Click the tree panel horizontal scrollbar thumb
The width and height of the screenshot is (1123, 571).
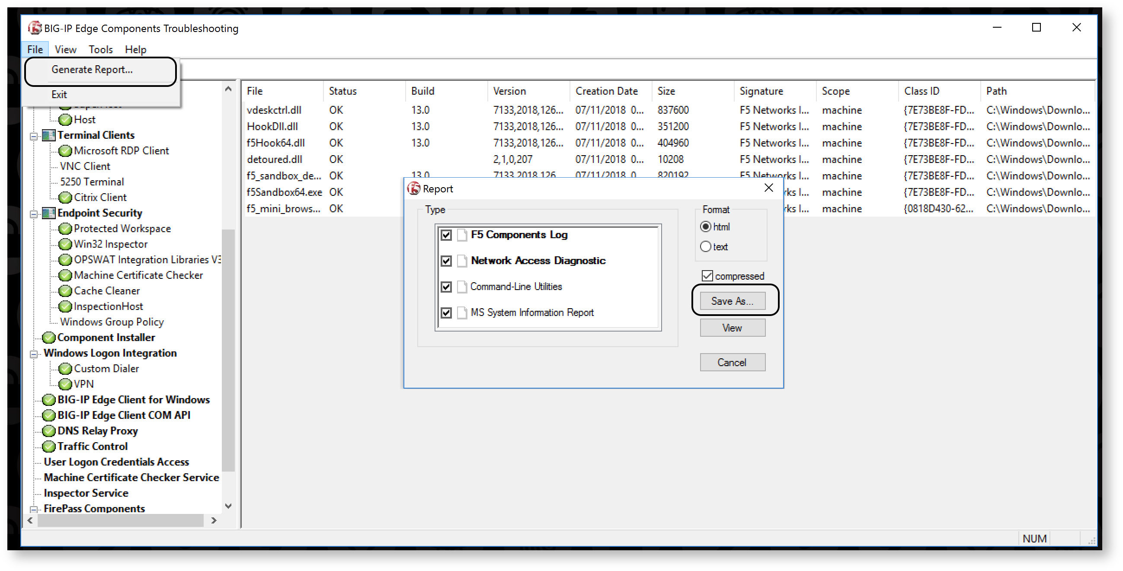point(120,521)
